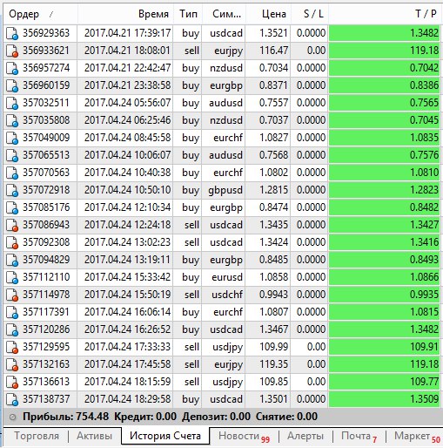Click the profit summary circle icon
The image size is (443, 448).
tap(12, 417)
